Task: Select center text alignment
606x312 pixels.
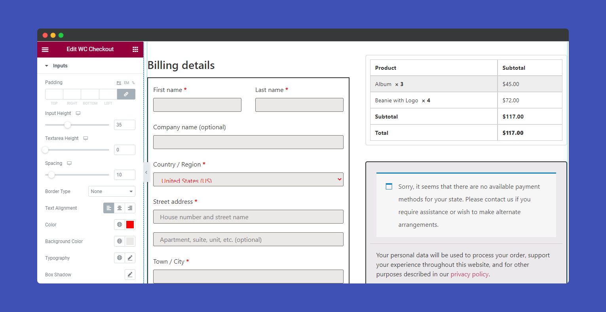Action: [x=120, y=208]
